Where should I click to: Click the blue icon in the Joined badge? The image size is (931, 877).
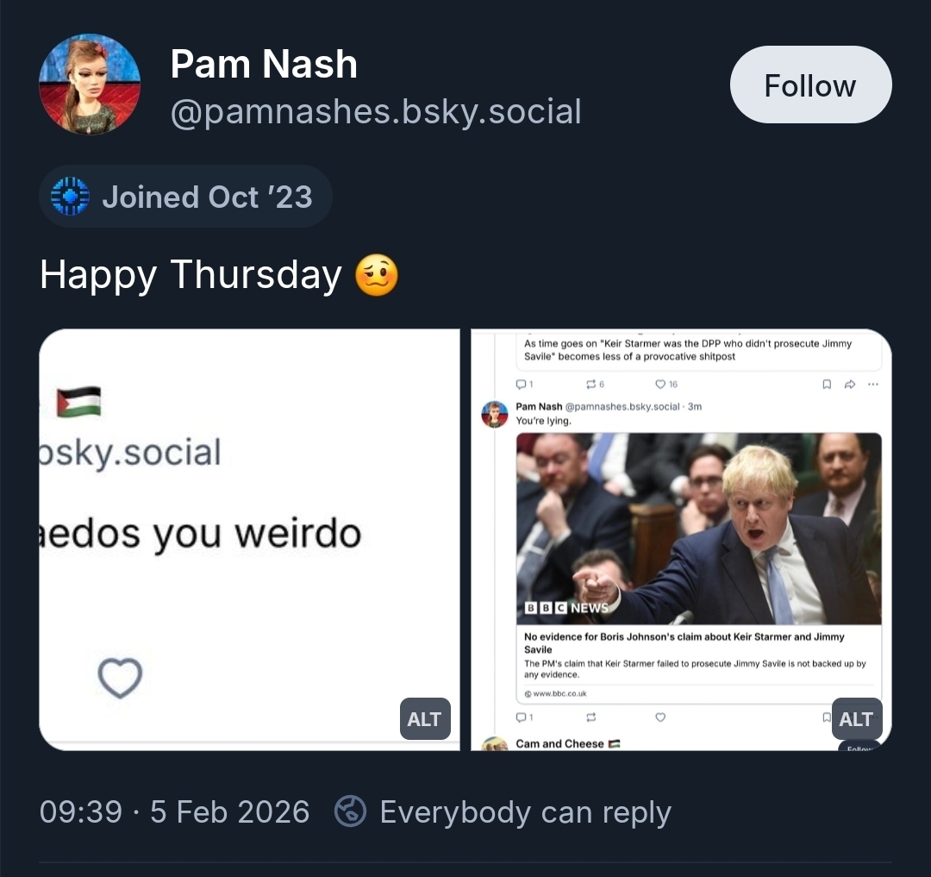tap(71, 197)
